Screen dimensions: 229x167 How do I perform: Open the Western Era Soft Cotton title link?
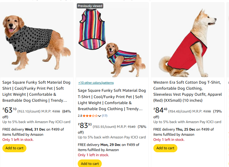tap(187, 91)
